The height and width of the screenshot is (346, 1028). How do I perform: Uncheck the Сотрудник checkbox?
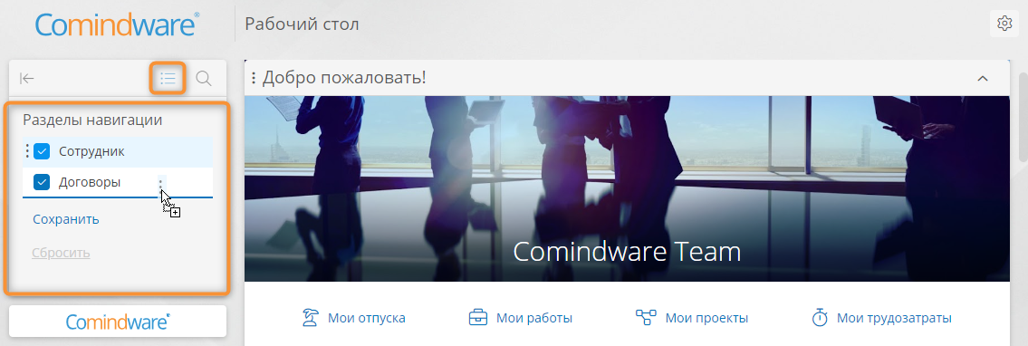[x=42, y=151]
